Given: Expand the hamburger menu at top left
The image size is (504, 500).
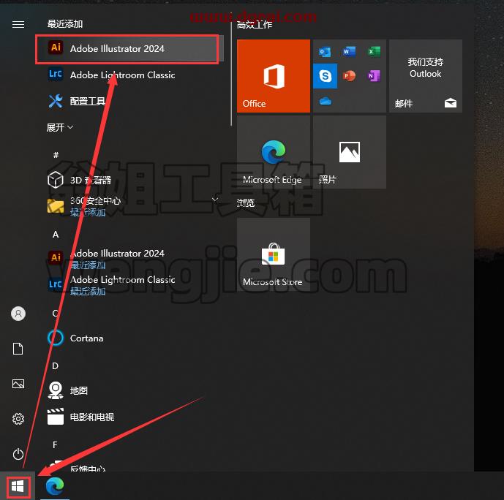Looking at the screenshot, I should [x=18, y=24].
